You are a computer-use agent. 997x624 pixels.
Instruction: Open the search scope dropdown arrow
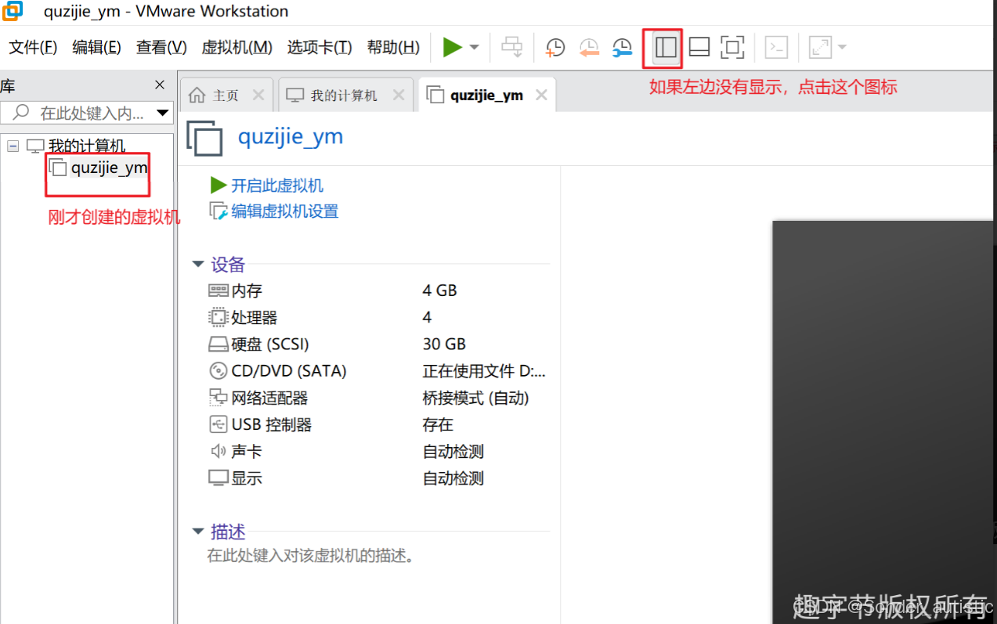tap(163, 113)
